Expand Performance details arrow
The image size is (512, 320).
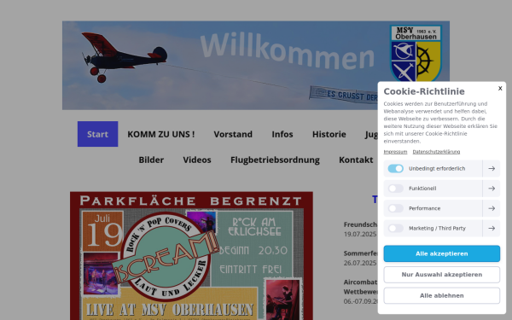click(x=492, y=208)
